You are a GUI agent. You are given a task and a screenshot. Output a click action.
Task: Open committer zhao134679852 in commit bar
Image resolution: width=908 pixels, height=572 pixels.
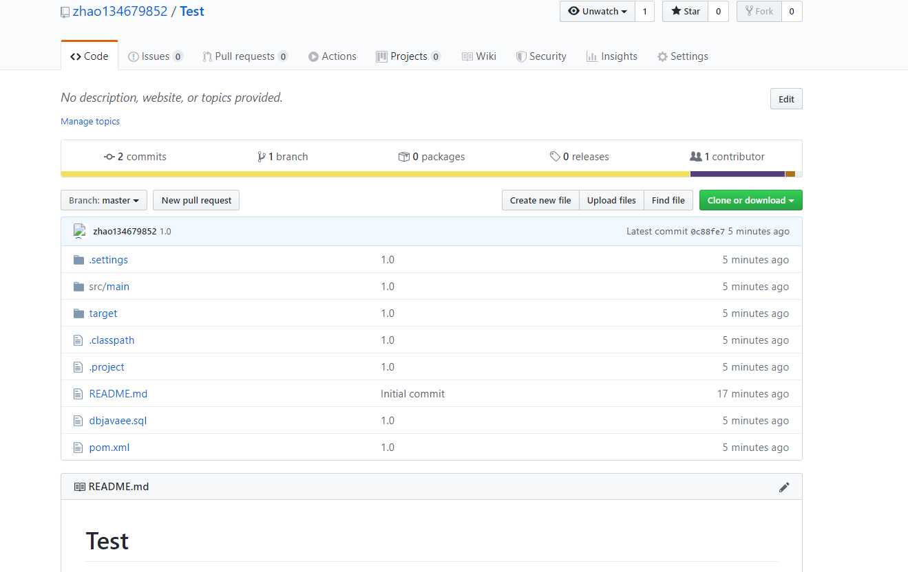pos(125,232)
